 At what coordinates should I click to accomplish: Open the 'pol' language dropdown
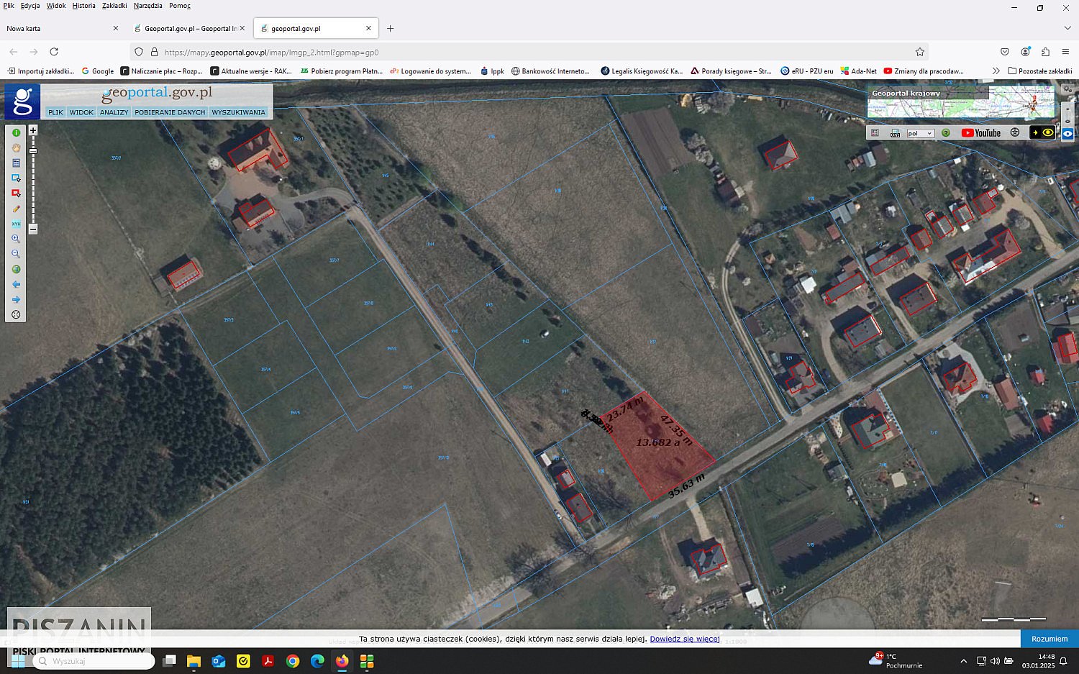[x=920, y=133]
